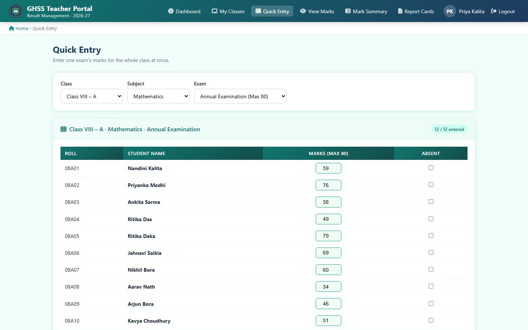Click the Logout arrow icon
The width and height of the screenshot is (528, 330).
494,11
